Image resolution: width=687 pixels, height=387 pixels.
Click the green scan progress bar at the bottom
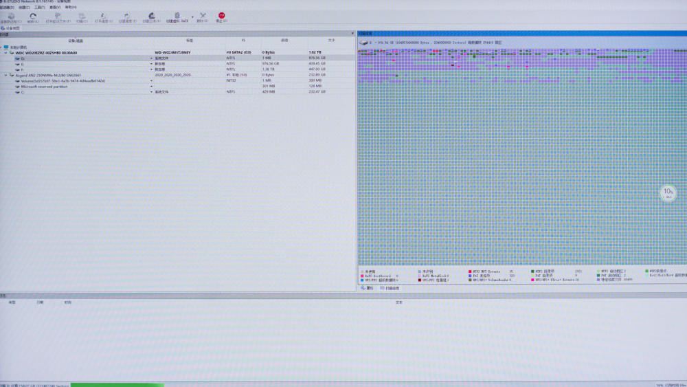point(117,385)
